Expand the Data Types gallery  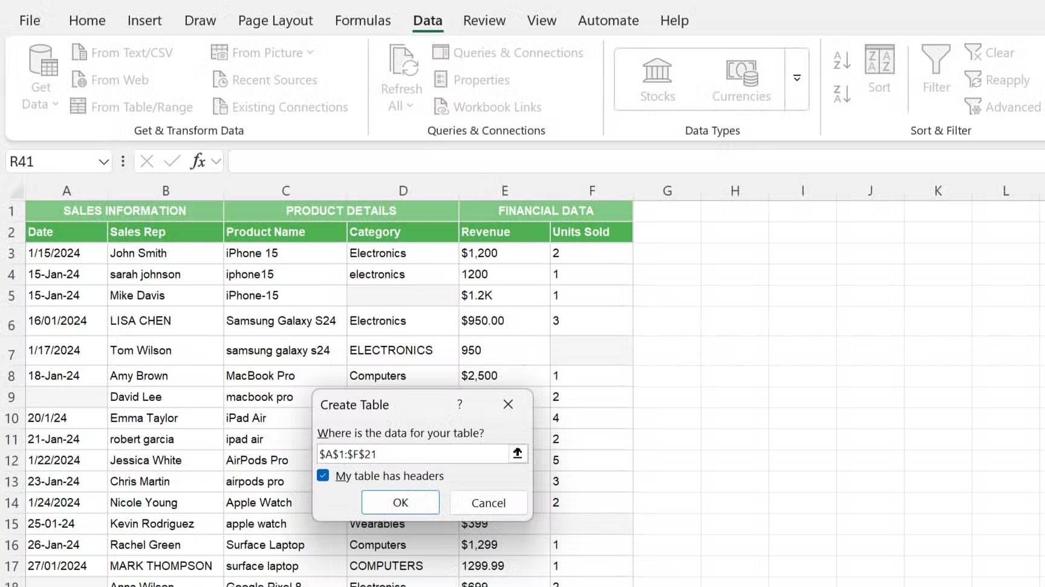click(x=797, y=79)
